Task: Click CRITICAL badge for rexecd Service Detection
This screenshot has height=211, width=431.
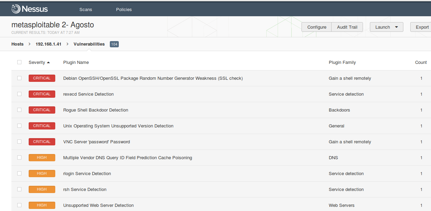Action: [x=42, y=94]
